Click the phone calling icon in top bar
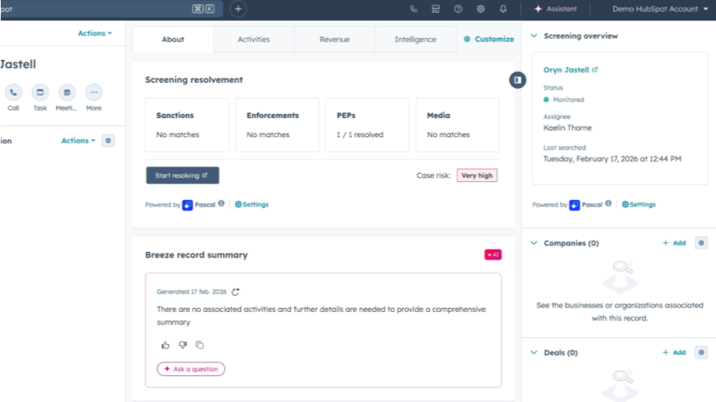 (x=414, y=9)
